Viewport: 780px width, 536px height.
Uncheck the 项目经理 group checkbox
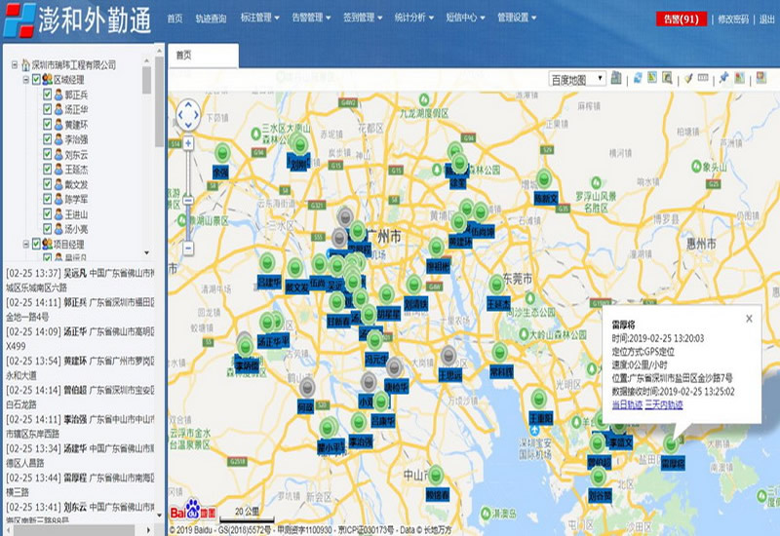[x=36, y=244]
